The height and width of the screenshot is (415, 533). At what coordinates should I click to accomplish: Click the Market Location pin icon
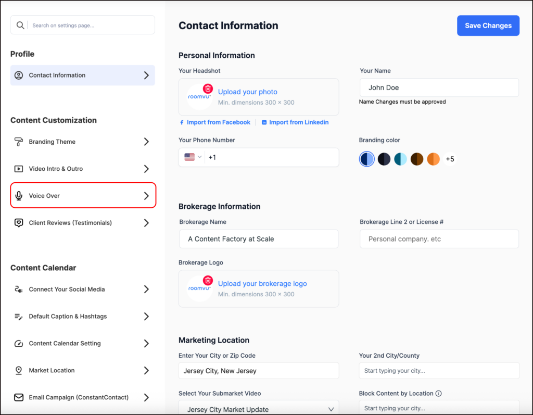click(x=19, y=370)
